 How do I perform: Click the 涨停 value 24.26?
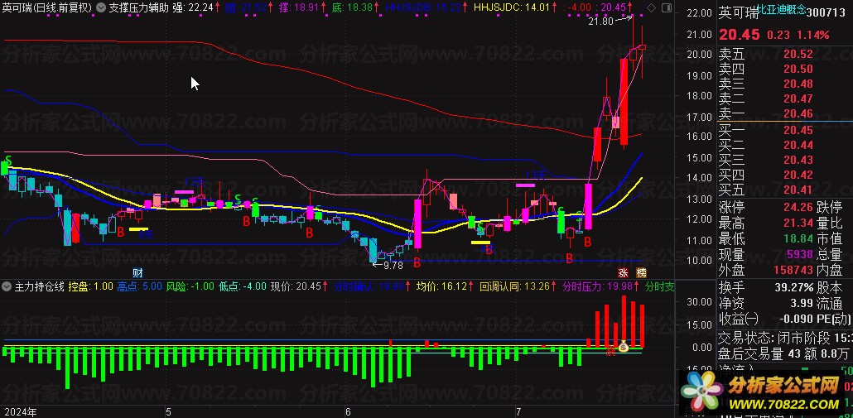pos(798,208)
